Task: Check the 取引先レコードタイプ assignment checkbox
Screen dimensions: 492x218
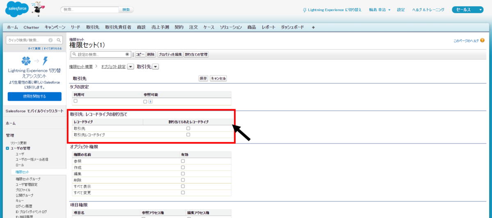Action: (x=188, y=134)
